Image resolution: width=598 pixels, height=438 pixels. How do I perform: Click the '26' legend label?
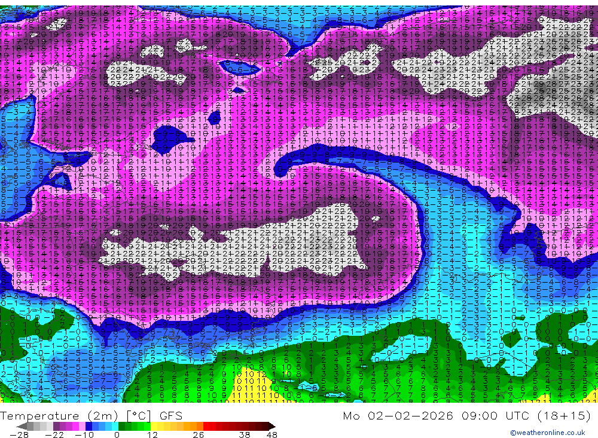pos(199,434)
